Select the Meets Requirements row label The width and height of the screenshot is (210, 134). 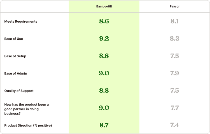click(x=21, y=21)
